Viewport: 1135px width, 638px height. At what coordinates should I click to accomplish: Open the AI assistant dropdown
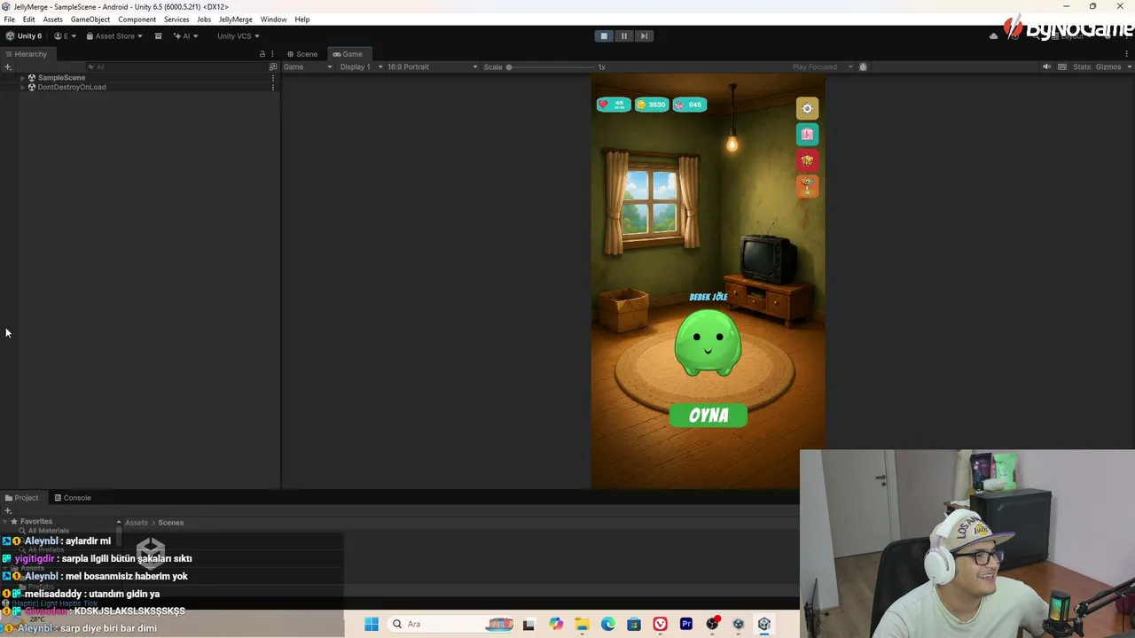pos(186,36)
